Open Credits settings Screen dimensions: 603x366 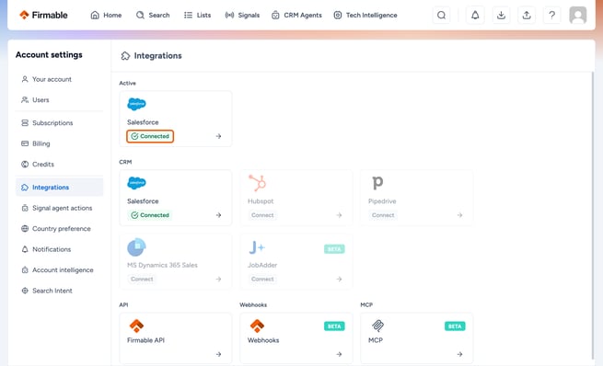coord(59,165)
